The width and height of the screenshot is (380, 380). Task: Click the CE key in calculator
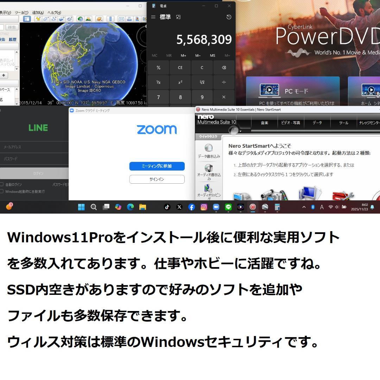(180, 68)
